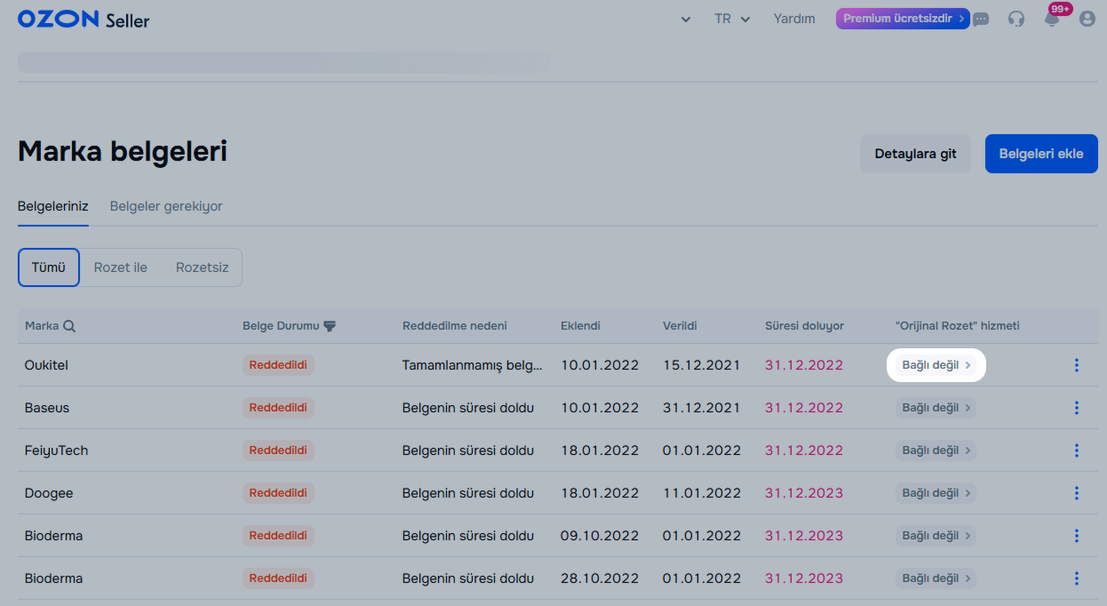
Task: Expand the dropdown chevron left of TR
Action: coord(686,20)
